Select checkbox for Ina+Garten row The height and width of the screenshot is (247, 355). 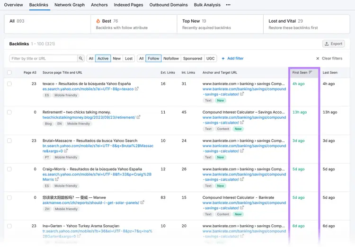9,226
